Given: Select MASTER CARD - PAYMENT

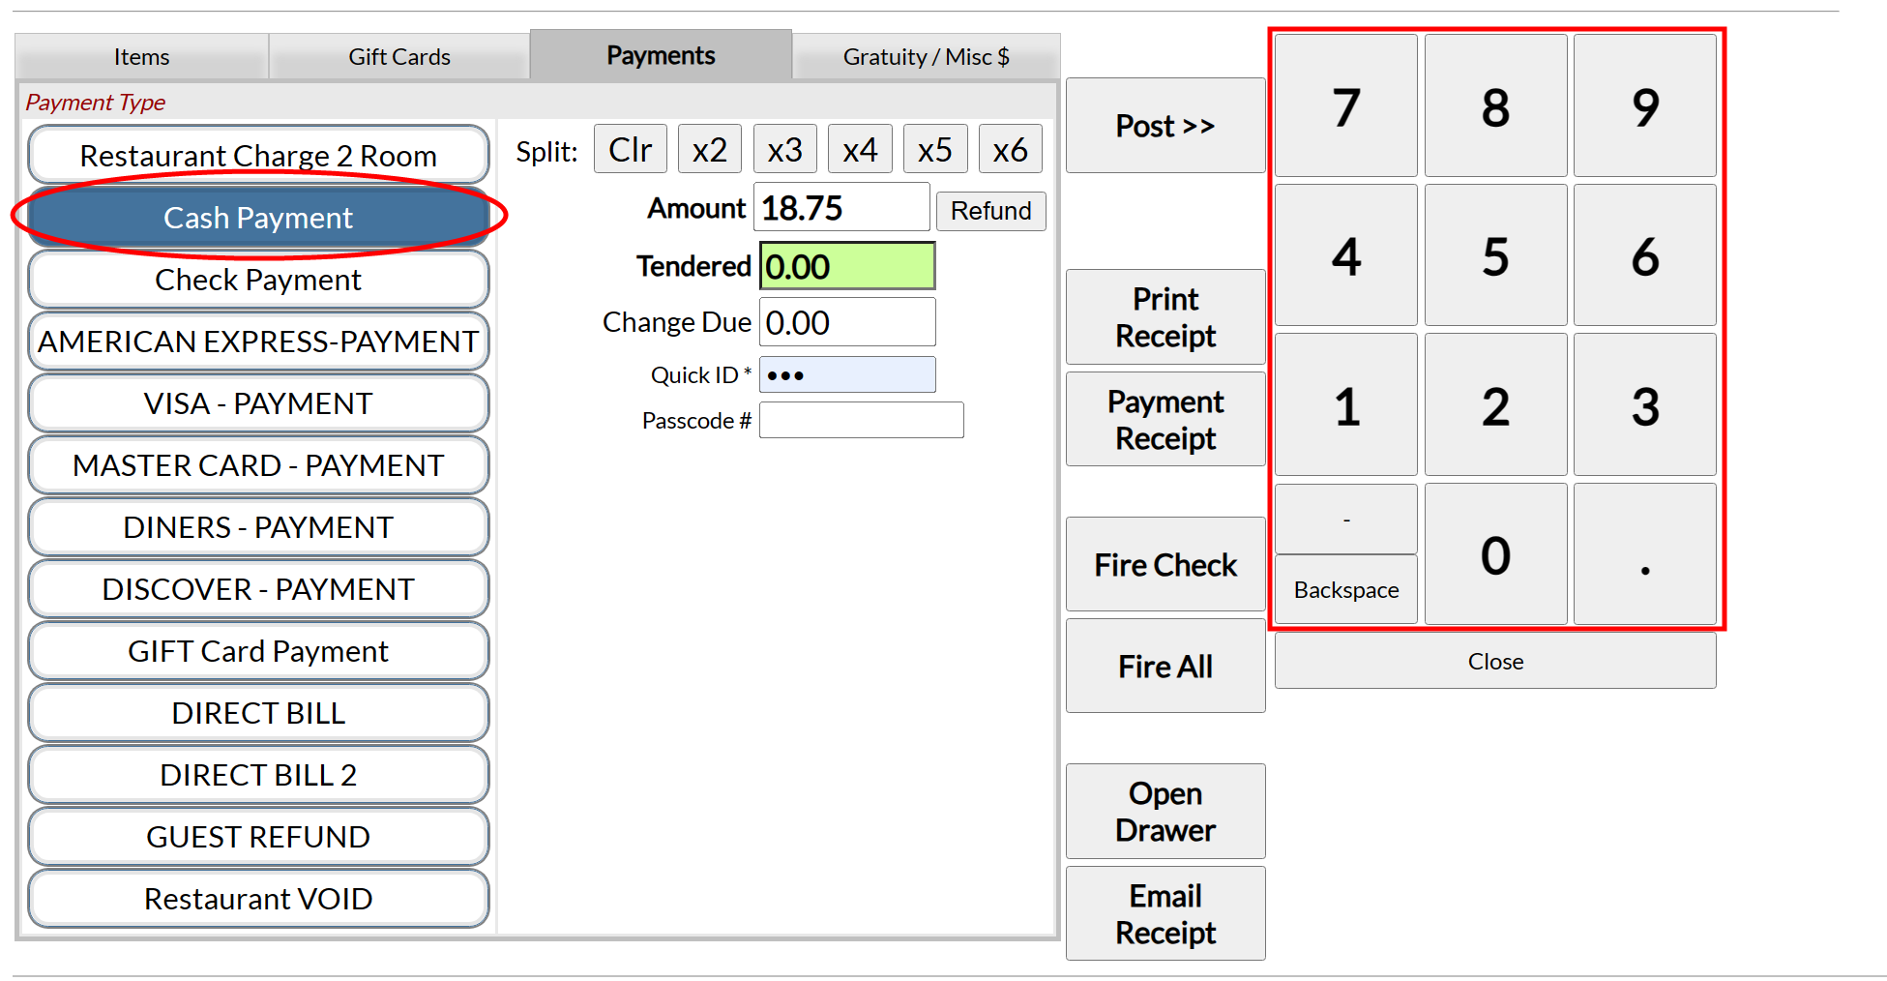Looking at the screenshot, I should click(x=258, y=464).
